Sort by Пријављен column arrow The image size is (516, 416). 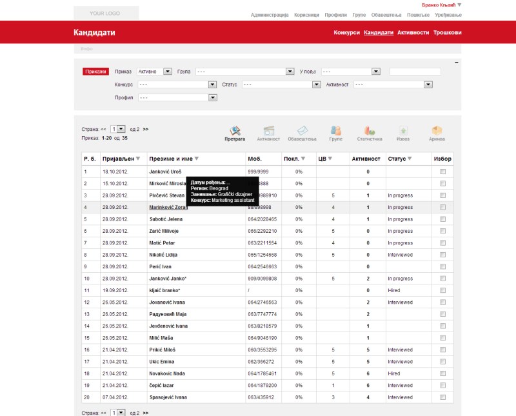tap(138, 159)
